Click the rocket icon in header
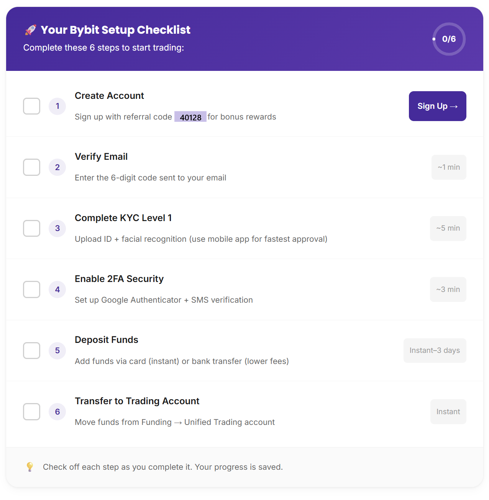 pyautogui.click(x=31, y=30)
